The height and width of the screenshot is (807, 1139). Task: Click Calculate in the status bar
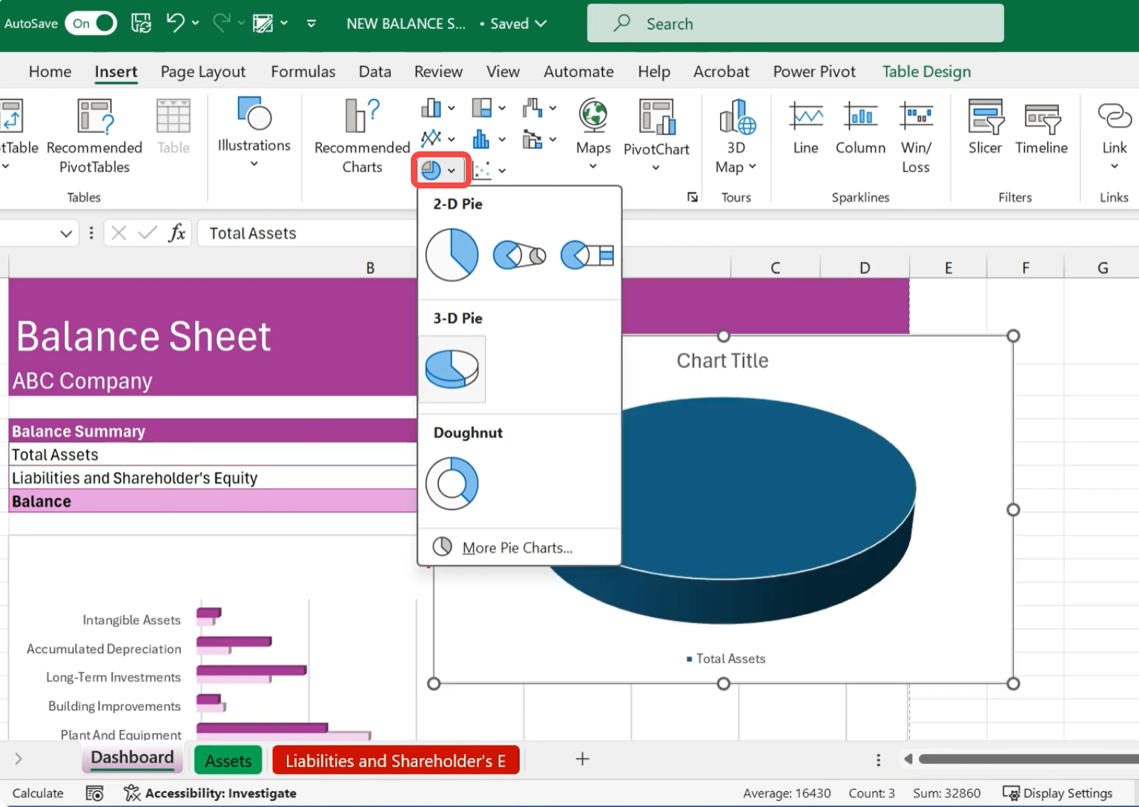(x=38, y=793)
